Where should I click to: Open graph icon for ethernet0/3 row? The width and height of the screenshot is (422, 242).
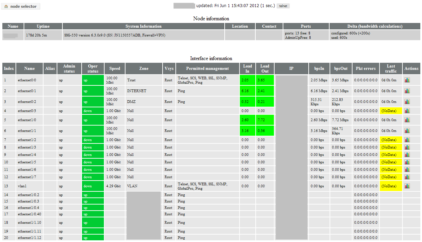(407, 111)
